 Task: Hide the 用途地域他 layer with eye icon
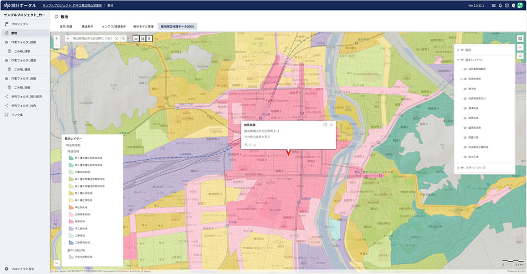pos(466,79)
